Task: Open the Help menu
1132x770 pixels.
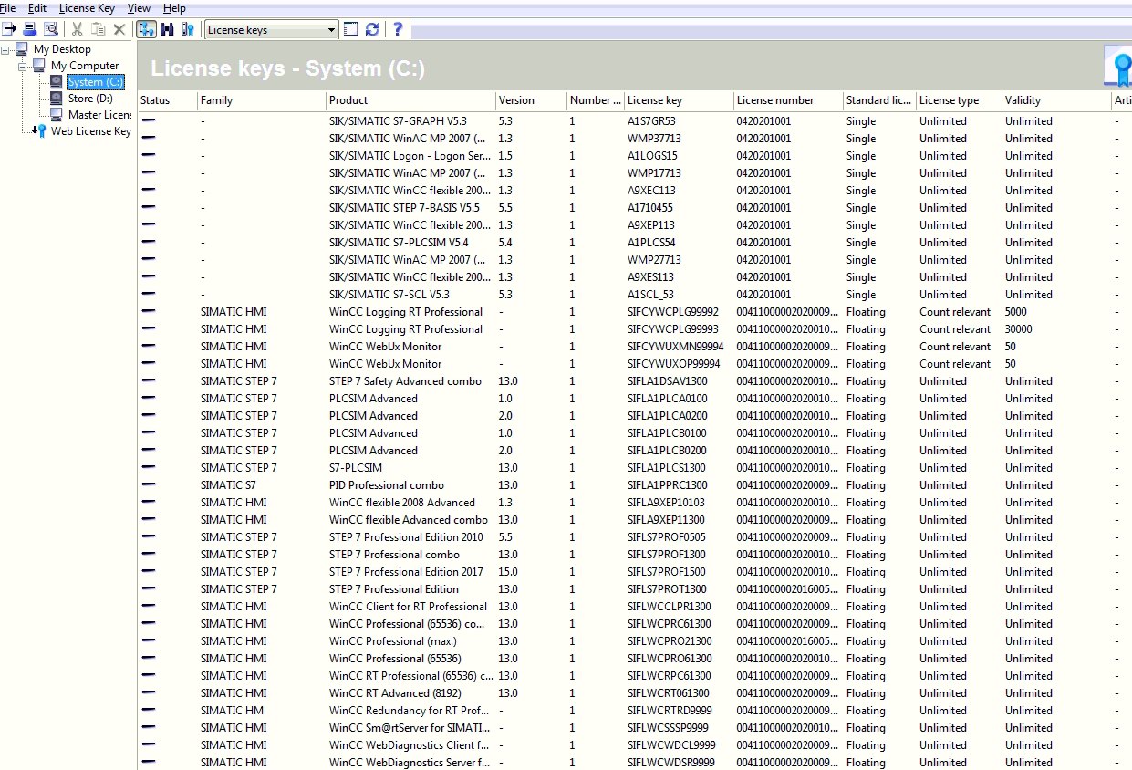Action: tap(174, 8)
